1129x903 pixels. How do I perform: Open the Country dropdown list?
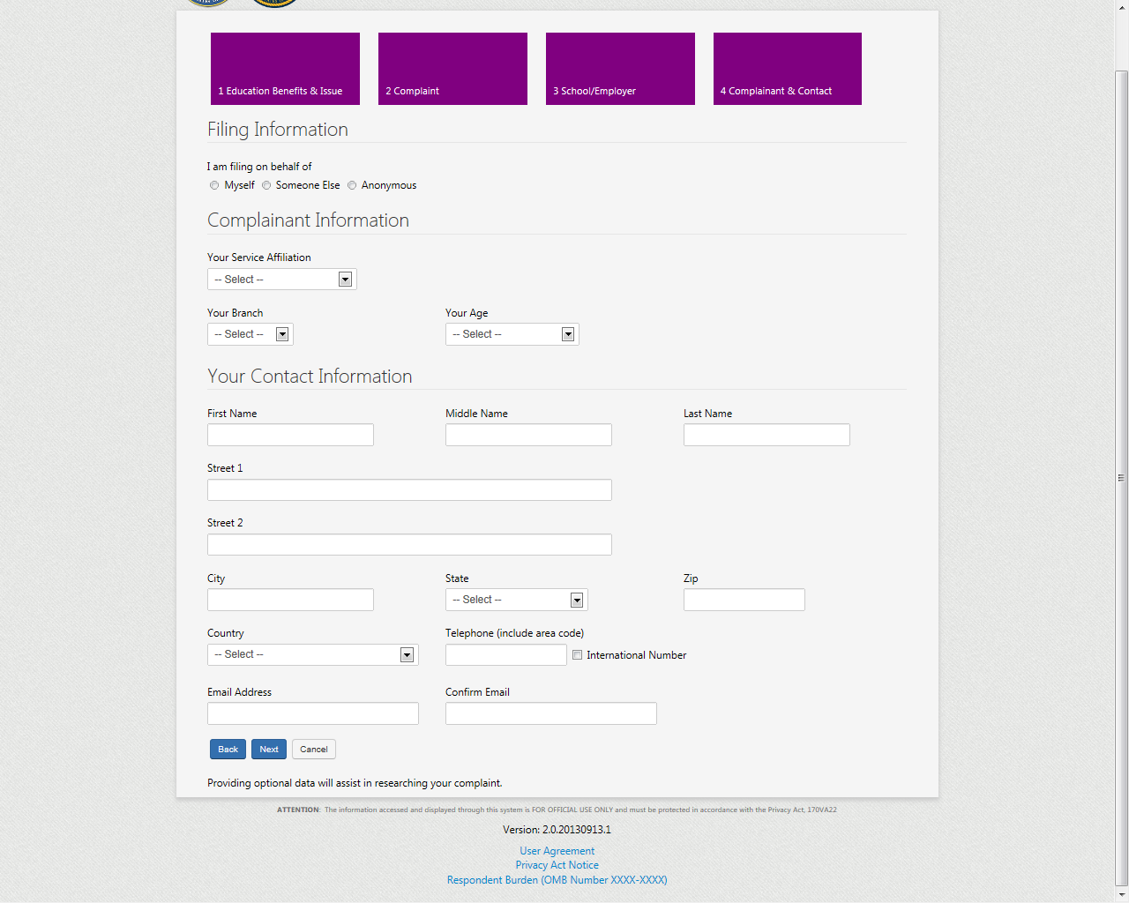(x=312, y=654)
